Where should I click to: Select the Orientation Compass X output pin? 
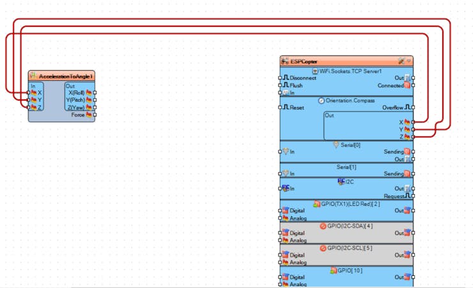pos(414,122)
